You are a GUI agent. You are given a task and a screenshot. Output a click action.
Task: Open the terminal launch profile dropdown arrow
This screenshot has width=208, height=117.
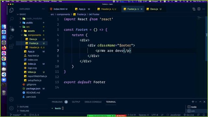(196, 102)
